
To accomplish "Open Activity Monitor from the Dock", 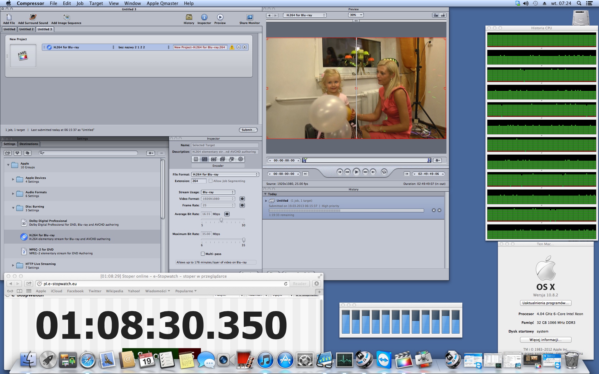I will 344,360.
